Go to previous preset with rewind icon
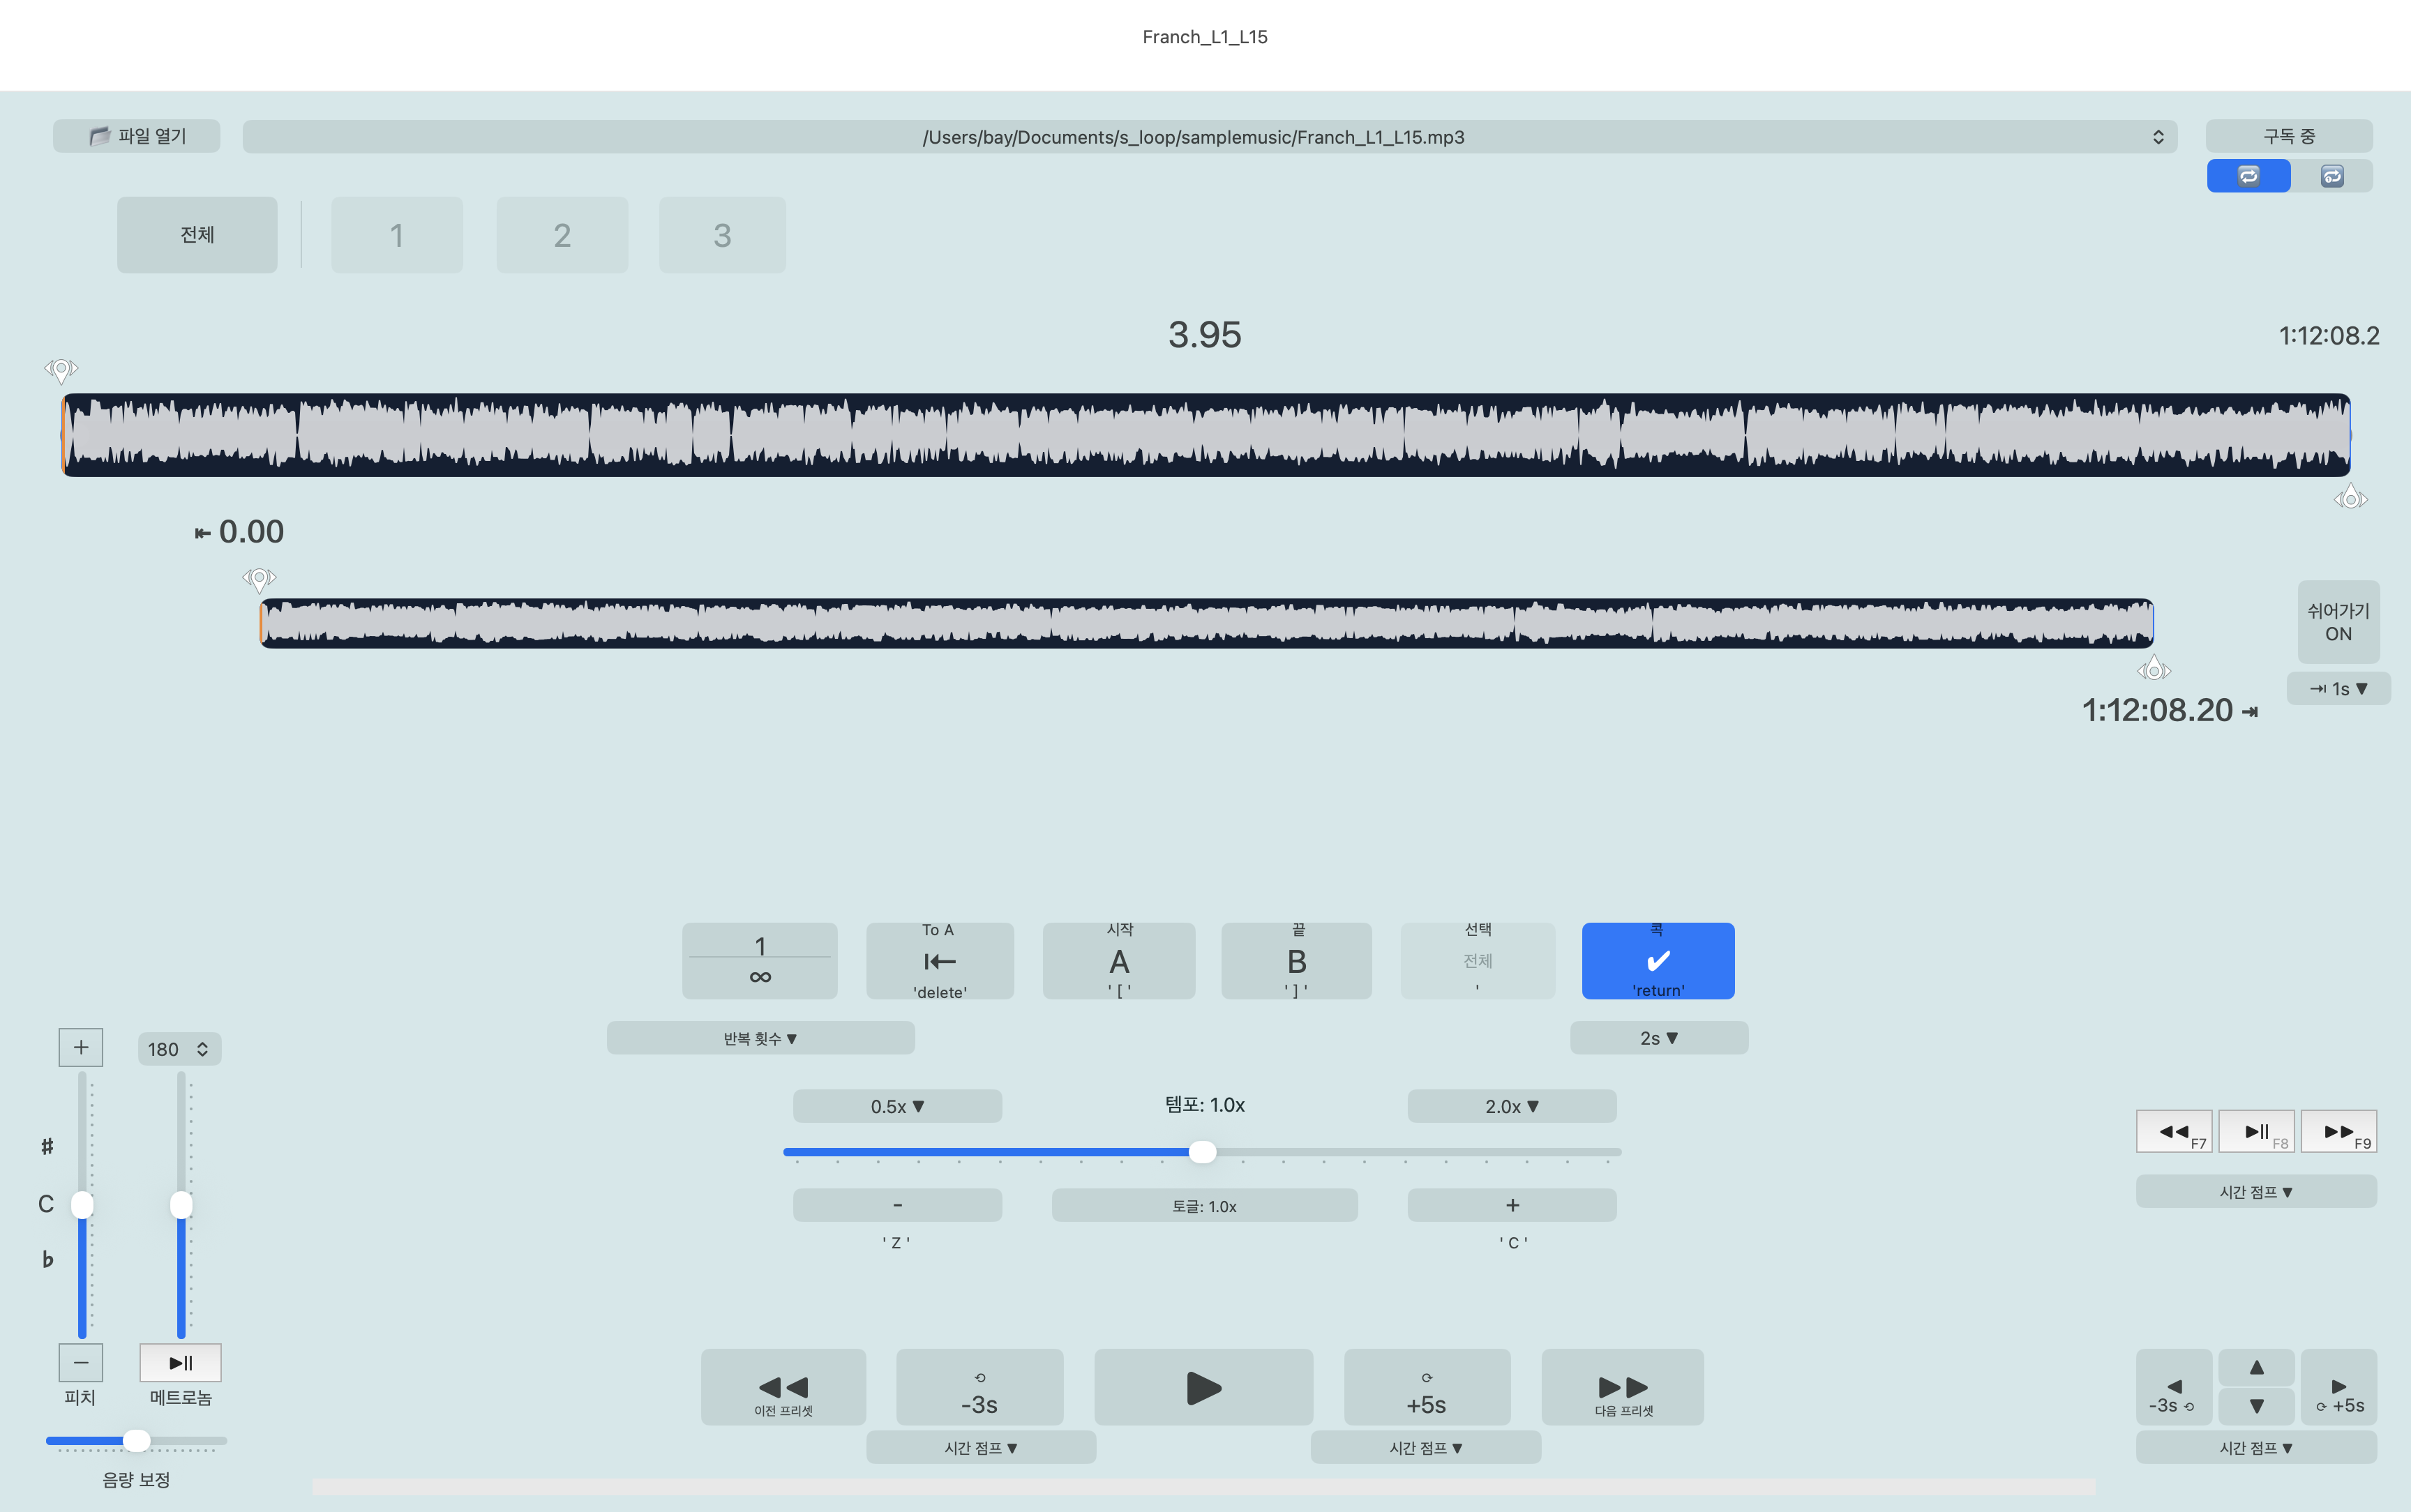Image resolution: width=2411 pixels, height=1512 pixels. 783,1387
